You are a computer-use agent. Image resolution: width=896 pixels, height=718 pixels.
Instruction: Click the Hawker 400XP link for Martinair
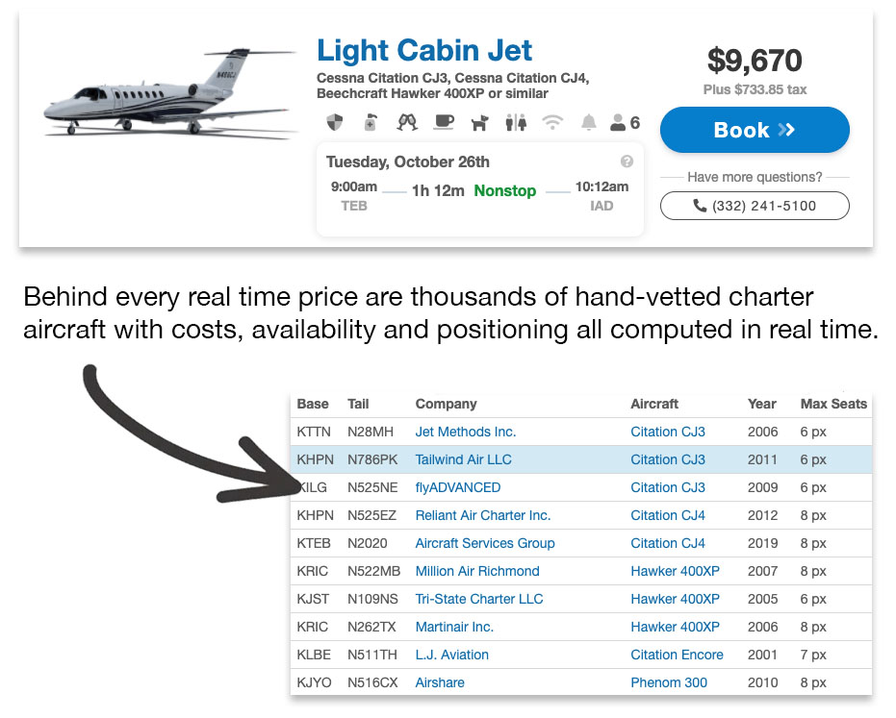coord(675,627)
